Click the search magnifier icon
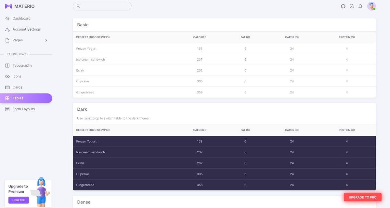390x208 pixels. [x=78, y=6]
